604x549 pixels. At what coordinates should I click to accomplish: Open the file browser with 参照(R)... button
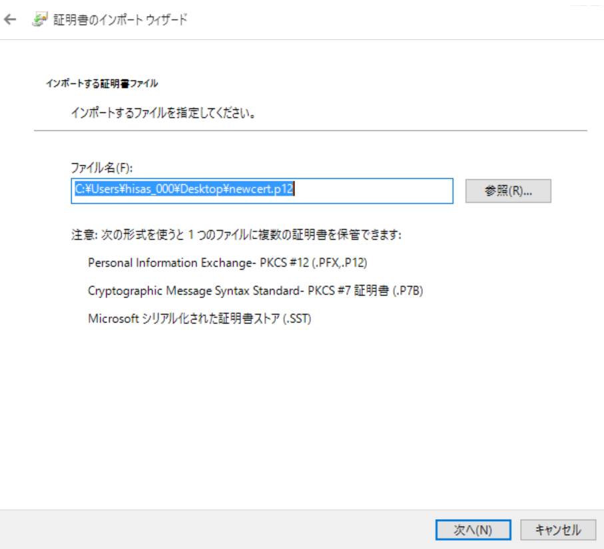(508, 190)
